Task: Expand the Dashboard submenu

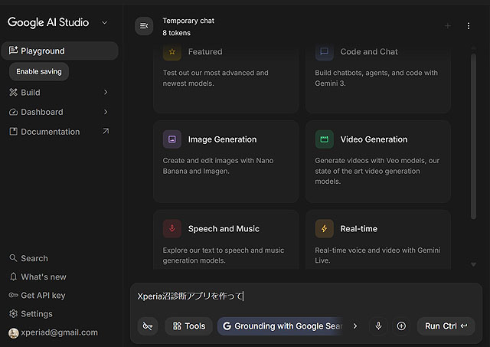Action: (x=106, y=112)
